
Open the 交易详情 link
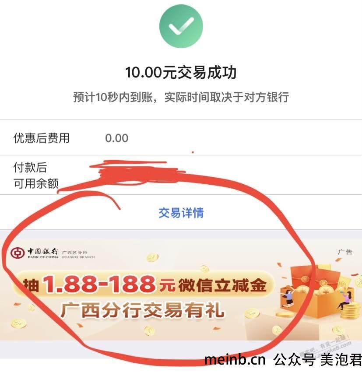(181, 213)
